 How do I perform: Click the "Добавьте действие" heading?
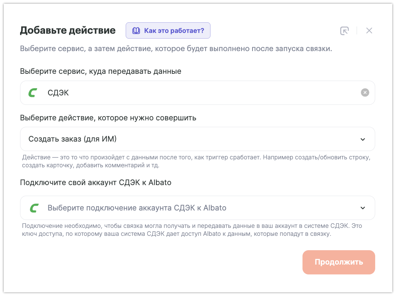68,30
